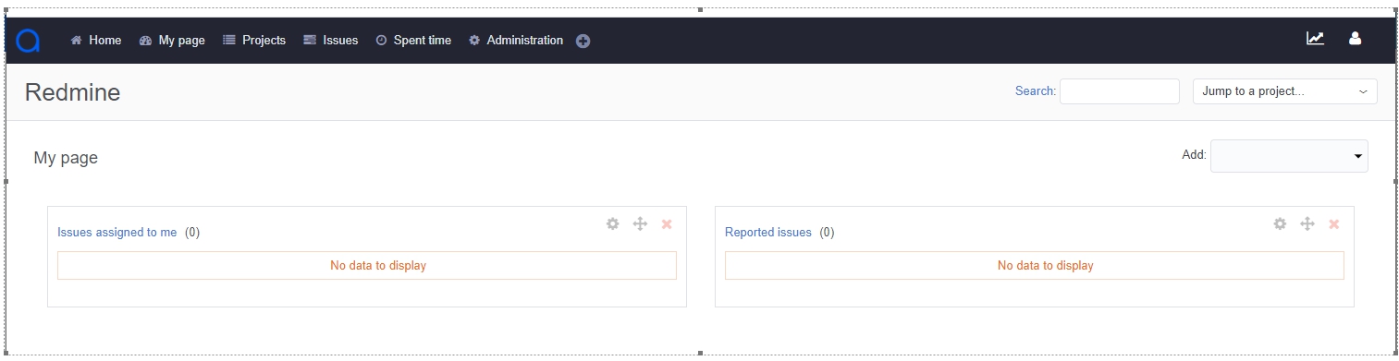
Task: Click the plus icon after Administration
Action: tap(583, 41)
